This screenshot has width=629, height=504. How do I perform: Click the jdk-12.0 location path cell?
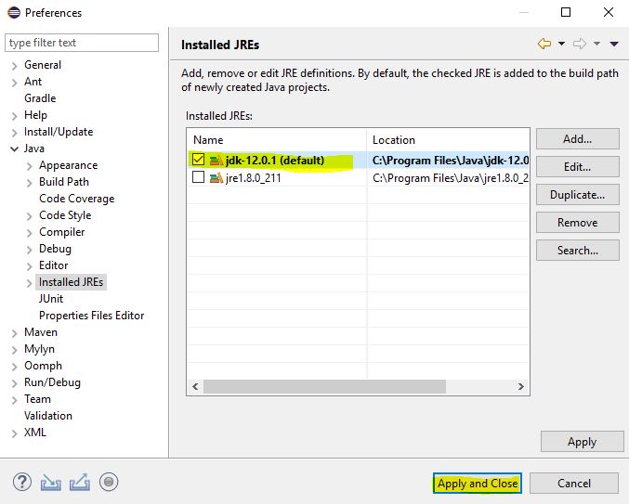450,161
